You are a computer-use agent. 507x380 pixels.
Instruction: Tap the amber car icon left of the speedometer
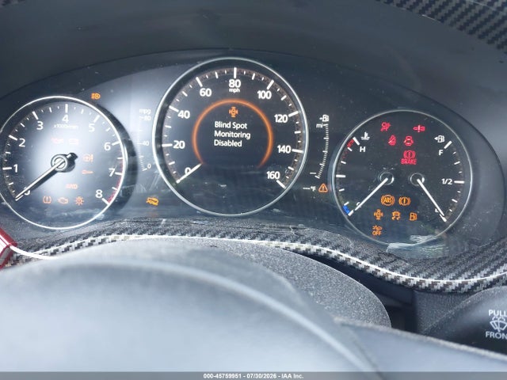tap(152, 201)
